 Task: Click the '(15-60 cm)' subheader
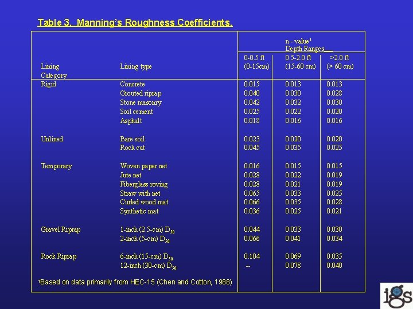click(x=300, y=66)
